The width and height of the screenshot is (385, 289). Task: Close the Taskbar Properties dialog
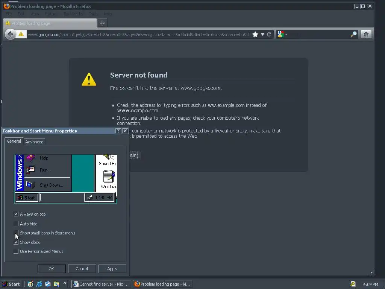(x=125, y=131)
